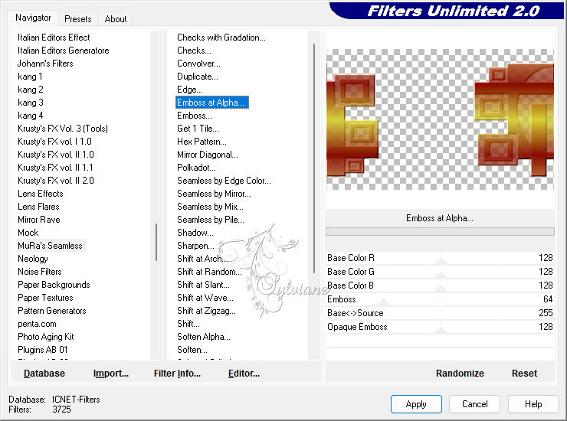
Task: Select kang 1 category
Action: point(30,77)
